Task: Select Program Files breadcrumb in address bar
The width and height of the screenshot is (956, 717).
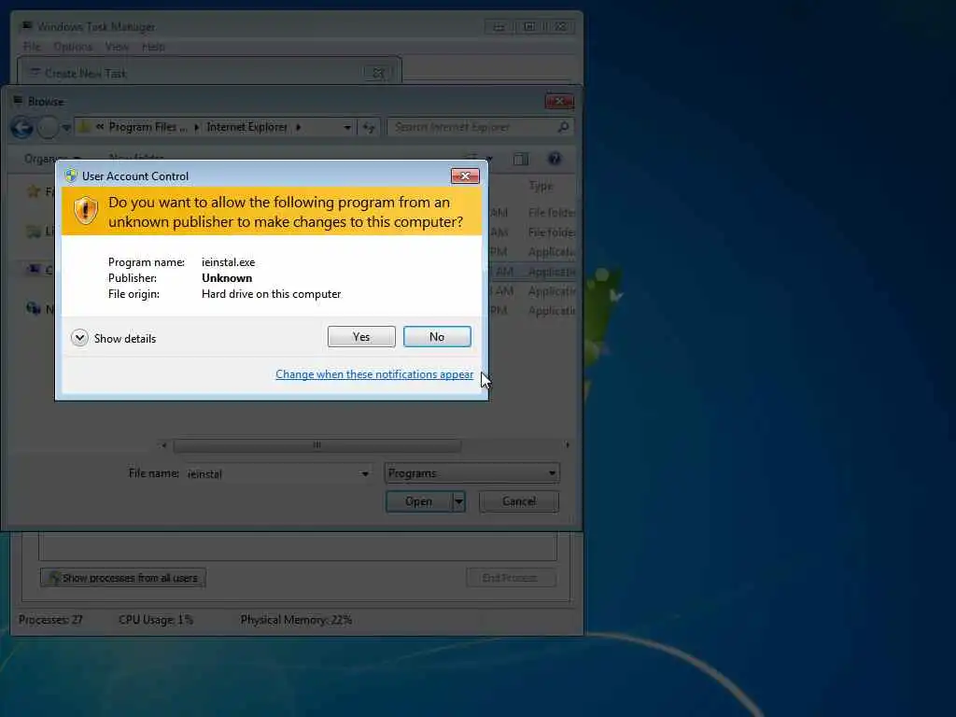Action: click(148, 127)
